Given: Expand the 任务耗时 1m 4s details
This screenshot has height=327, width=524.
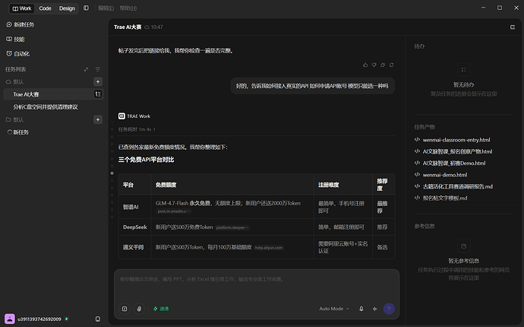Looking at the screenshot, I should pos(137,129).
